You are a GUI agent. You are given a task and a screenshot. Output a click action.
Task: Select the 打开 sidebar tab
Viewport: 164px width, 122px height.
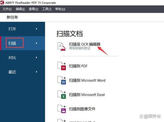pos(23,29)
